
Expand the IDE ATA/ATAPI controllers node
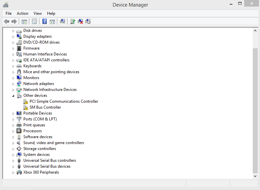[x=13, y=60]
